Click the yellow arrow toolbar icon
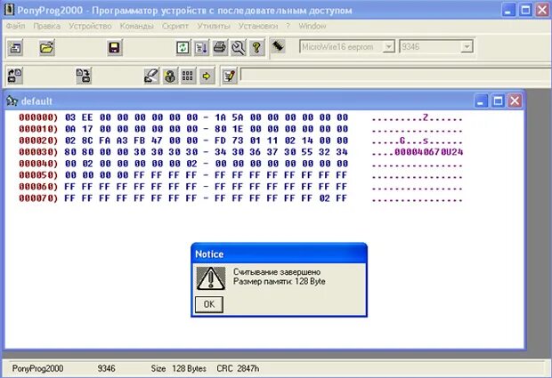Viewport: 552px width, 378px height. coord(207,76)
